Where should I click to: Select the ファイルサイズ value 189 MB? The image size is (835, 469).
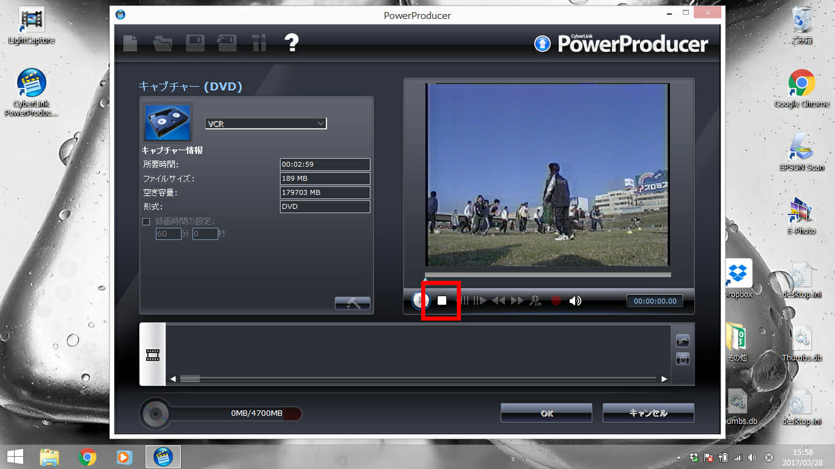[x=325, y=179]
